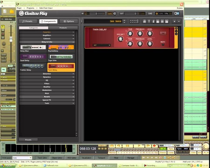
Task: Expand the Reverb category
Action: [x=47, y=97]
